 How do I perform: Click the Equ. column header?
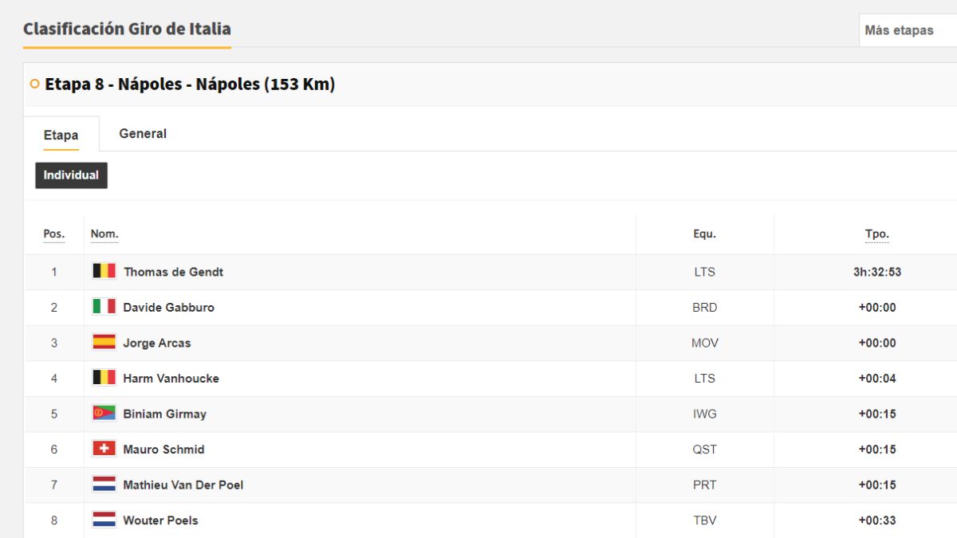(x=705, y=234)
